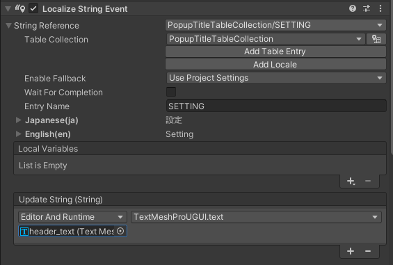Expand the Japanese(ja) locale entry
Viewport: 393px width, 265px height.
(18, 120)
